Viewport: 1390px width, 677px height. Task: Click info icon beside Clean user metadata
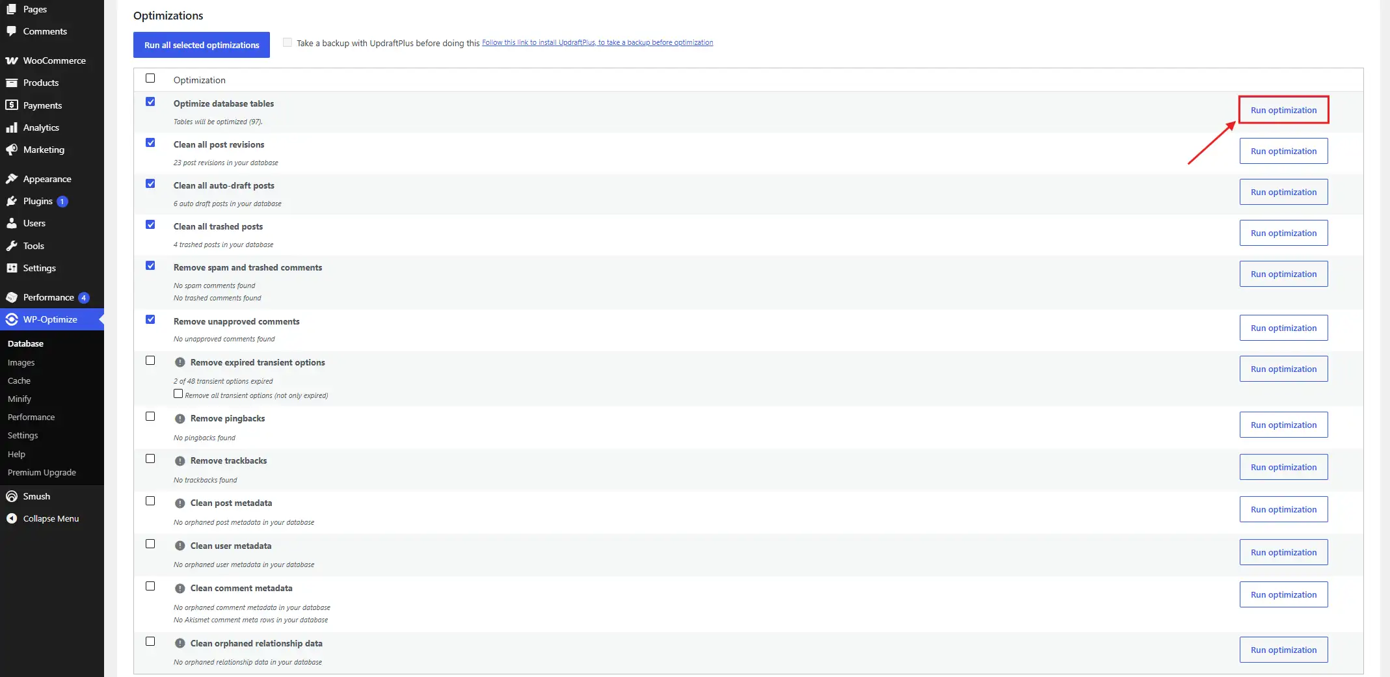click(x=180, y=546)
